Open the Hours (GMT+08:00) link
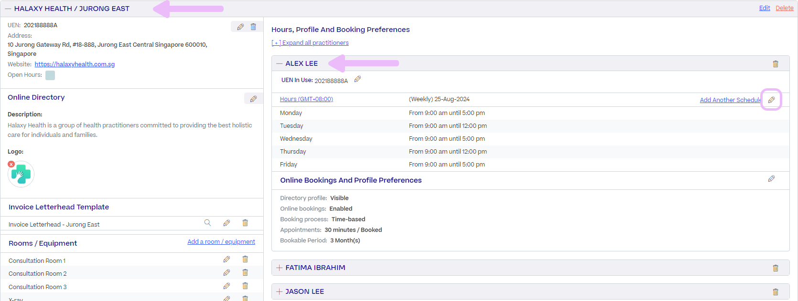The height and width of the screenshot is (301, 798). pos(306,99)
